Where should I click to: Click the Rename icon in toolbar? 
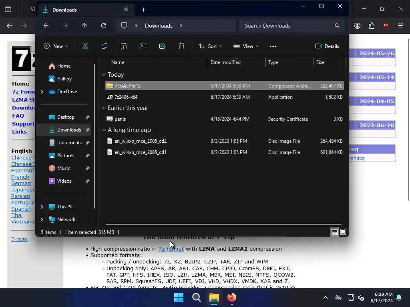tap(143, 46)
